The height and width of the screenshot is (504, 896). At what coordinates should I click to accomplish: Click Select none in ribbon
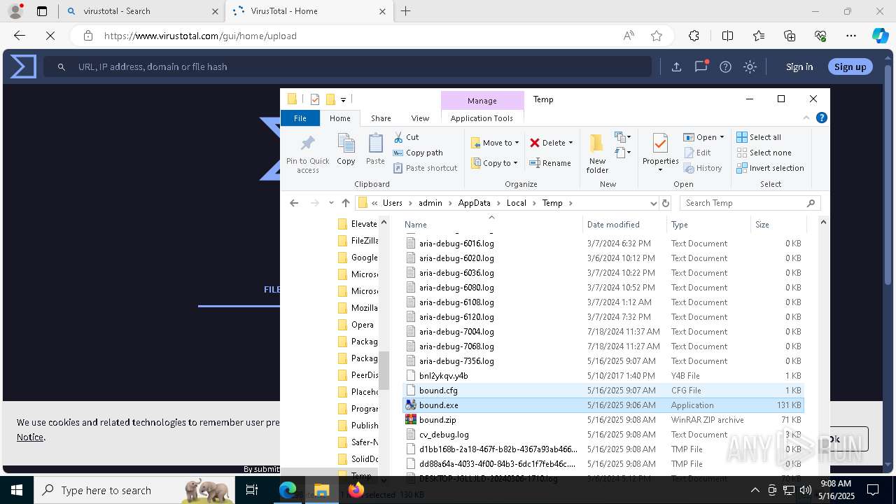764,153
